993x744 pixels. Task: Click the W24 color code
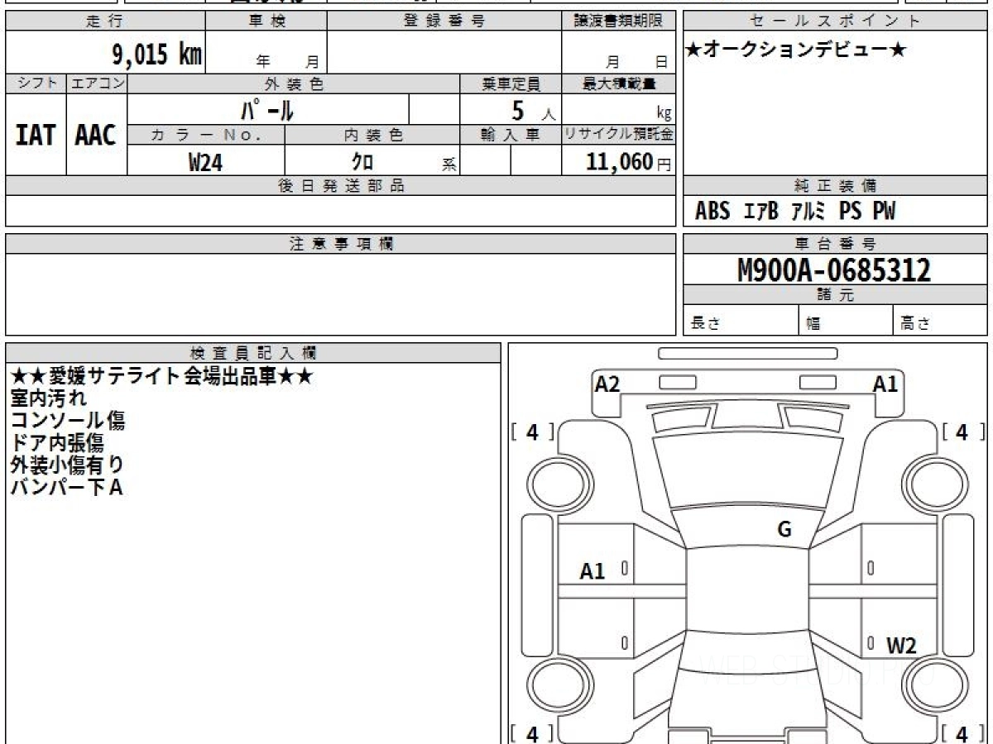pos(205,162)
